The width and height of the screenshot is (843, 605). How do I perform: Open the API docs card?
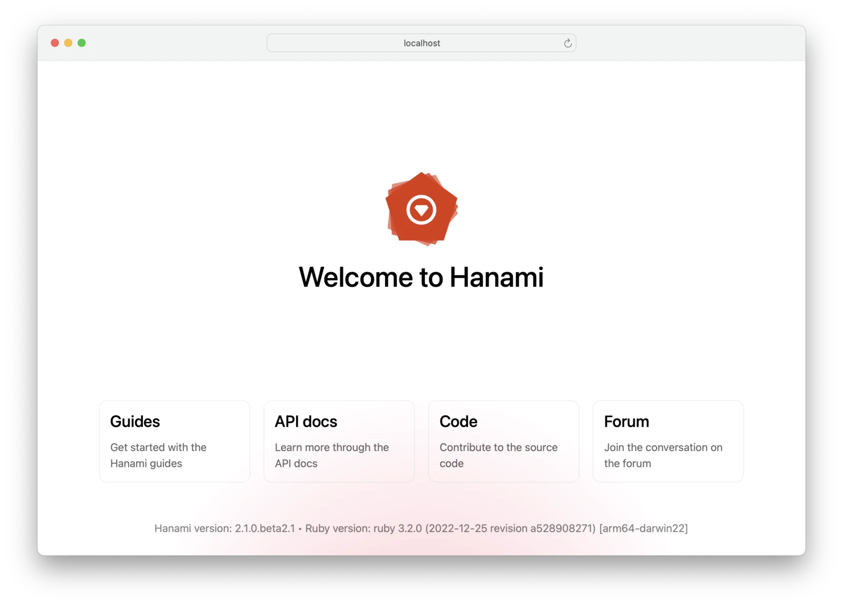pyautogui.click(x=339, y=441)
